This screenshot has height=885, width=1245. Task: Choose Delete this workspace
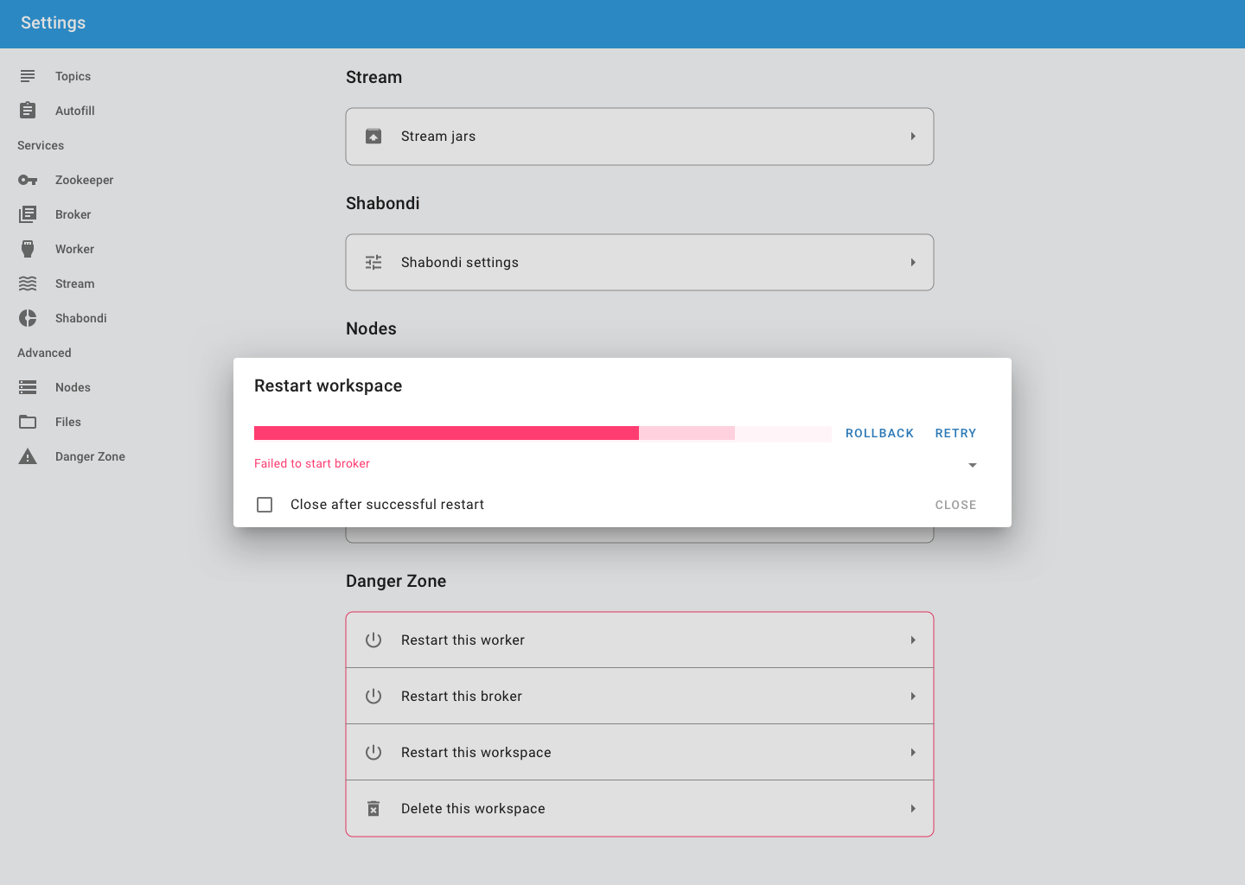(x=640, y=809)
